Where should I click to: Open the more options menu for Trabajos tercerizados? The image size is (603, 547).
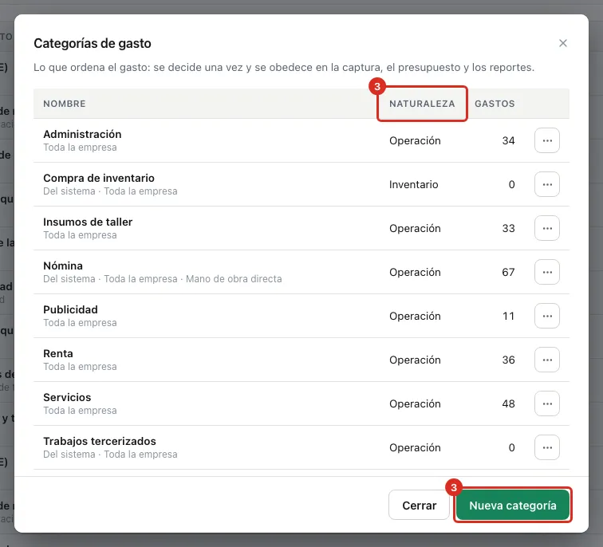click(547, 447)
